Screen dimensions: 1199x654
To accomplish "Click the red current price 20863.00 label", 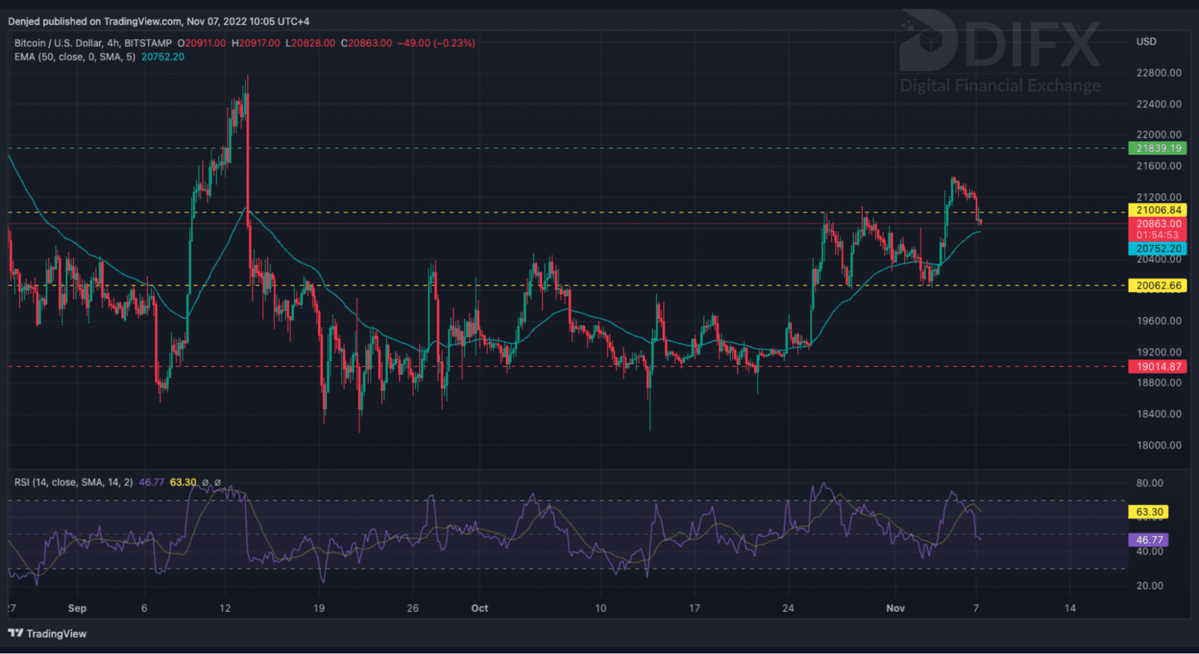I will pyautogui.click(x=1158, y=224).
